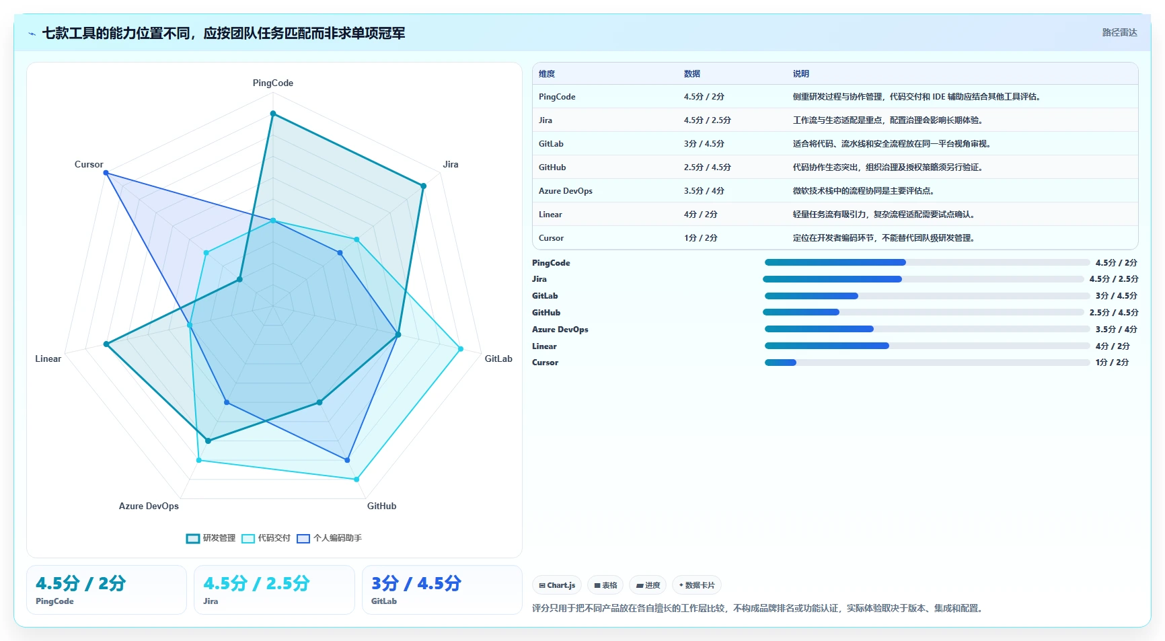Click the footer disclaimer beginning 评分只用于
The height and width of the screenshot is (641, 1165).
coord(759,608)
